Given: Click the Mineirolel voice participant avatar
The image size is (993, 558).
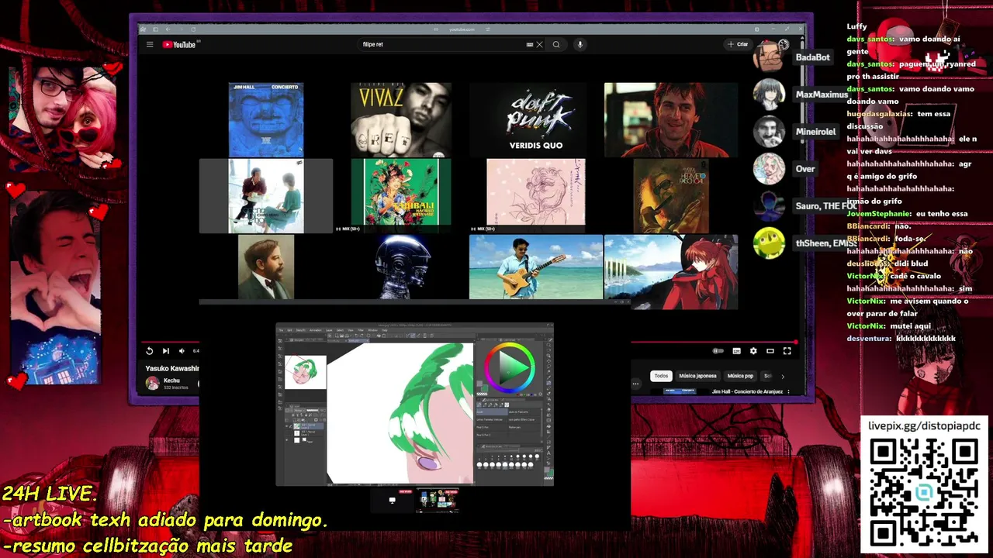Looking at the screenshot, I should 769,132.
